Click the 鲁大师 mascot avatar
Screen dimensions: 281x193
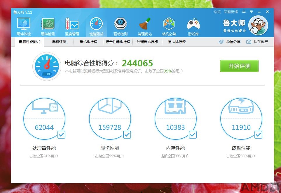pos(258,25)
